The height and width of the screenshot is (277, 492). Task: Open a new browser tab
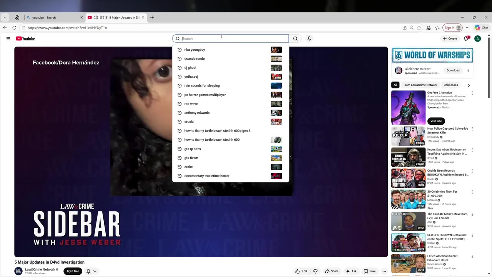click(x=152, y=17)
